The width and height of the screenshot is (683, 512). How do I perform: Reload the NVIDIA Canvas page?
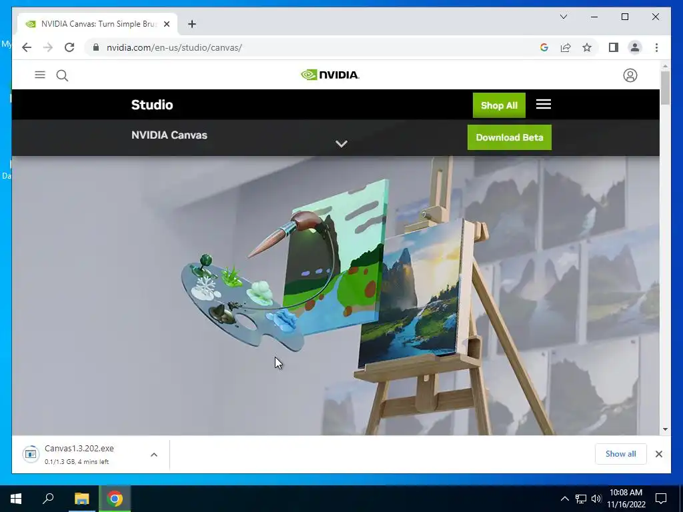tap(69, 47)
